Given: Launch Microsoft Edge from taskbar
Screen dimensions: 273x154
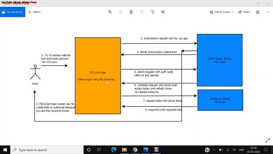Looking at the screenshot, I should (x=114, y=150).
